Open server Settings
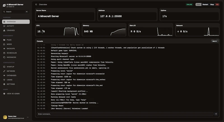This screenshot has height=122, width=224. [16, 84]
